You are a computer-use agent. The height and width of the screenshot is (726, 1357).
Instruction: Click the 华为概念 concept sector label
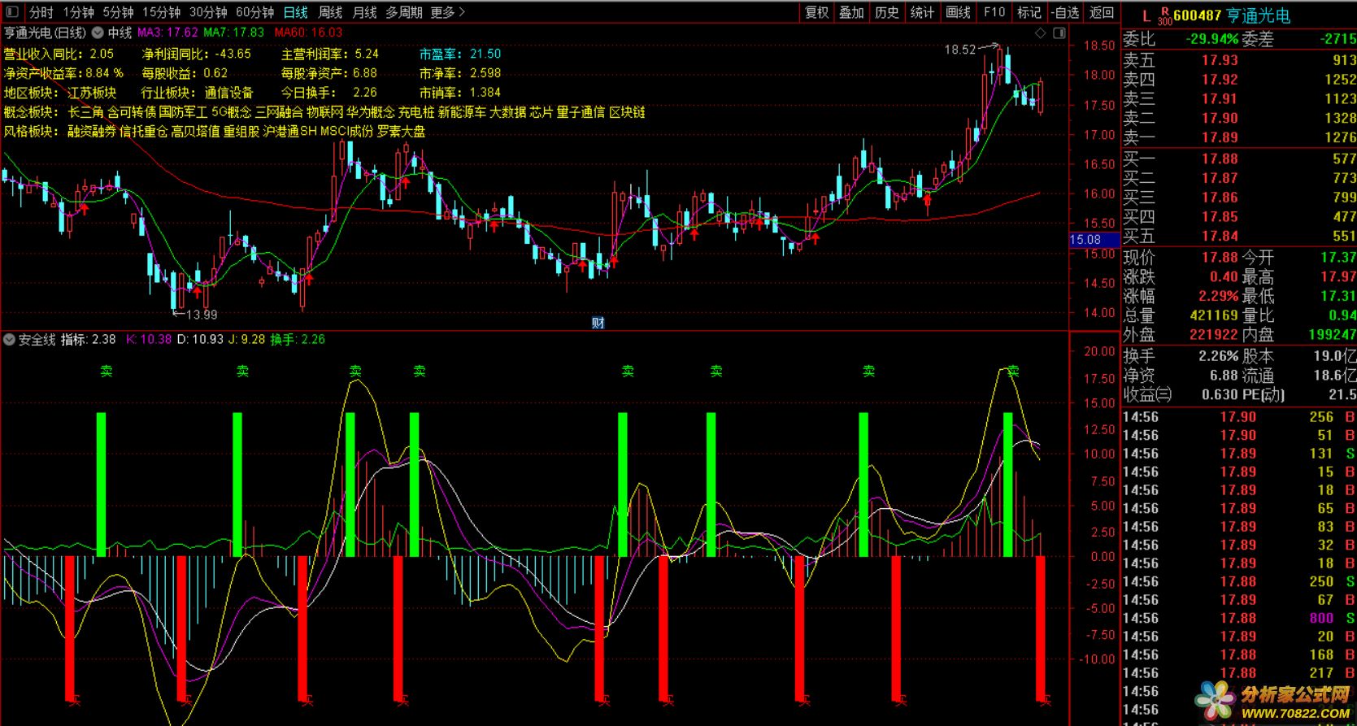tap(370, 112)
